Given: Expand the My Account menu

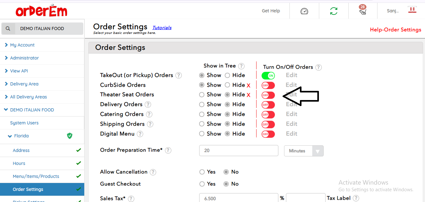Looking at the screenshot, I should [22, 45].
